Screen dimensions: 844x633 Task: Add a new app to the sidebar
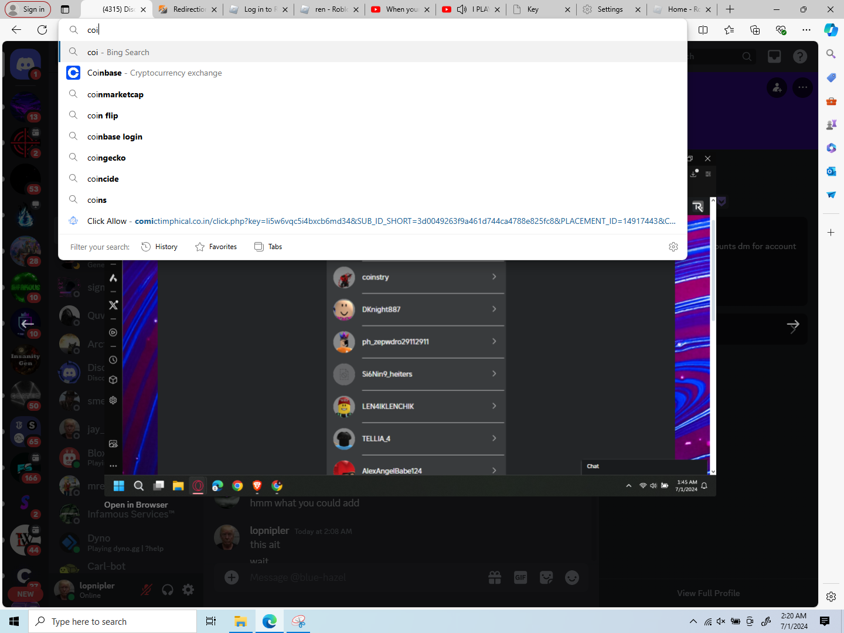tap(831, 233)
